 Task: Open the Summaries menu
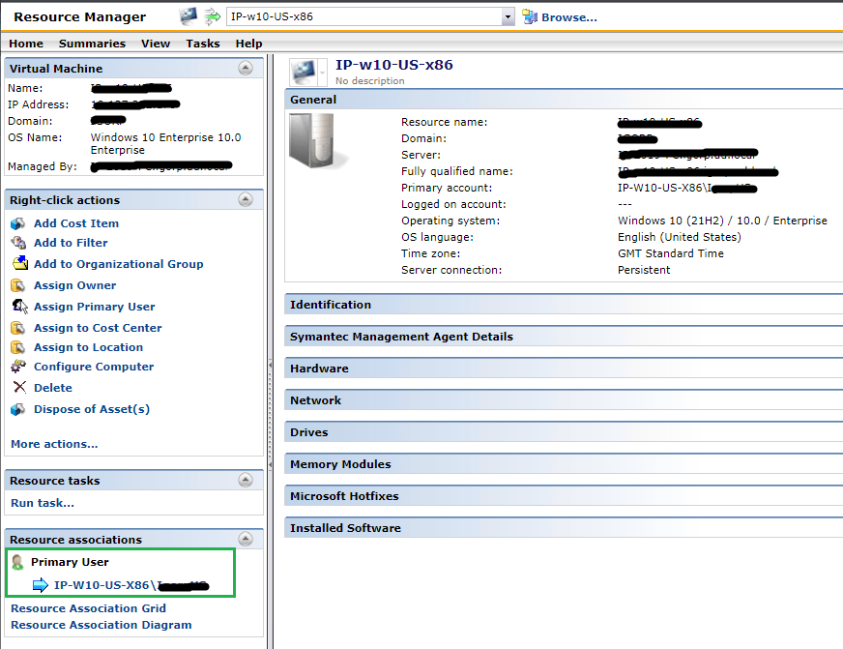(92, 44)
